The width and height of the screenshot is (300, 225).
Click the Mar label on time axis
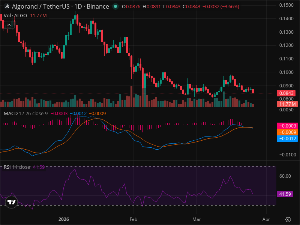point(196,219)
